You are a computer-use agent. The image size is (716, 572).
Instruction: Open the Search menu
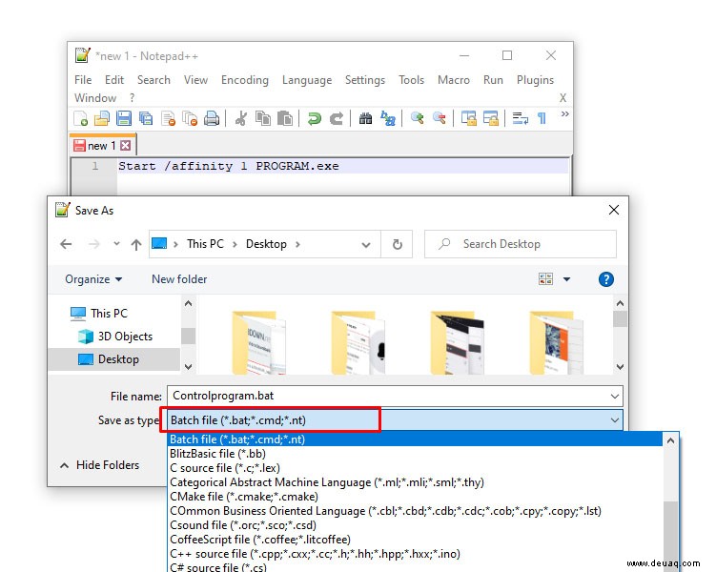pos(153,80)
